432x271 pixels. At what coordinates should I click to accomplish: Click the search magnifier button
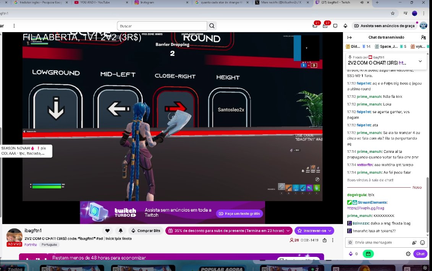point(212,26)
